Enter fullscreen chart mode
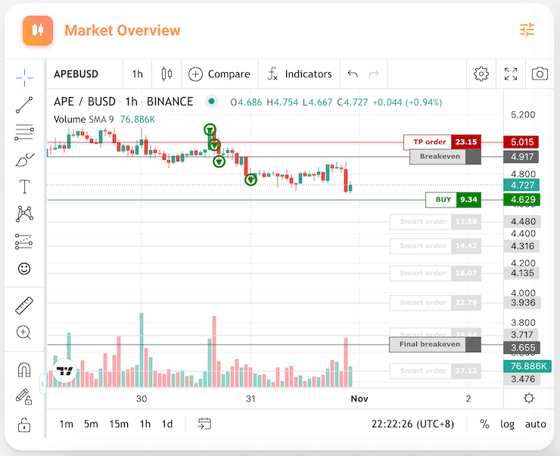 click(511, 74)
